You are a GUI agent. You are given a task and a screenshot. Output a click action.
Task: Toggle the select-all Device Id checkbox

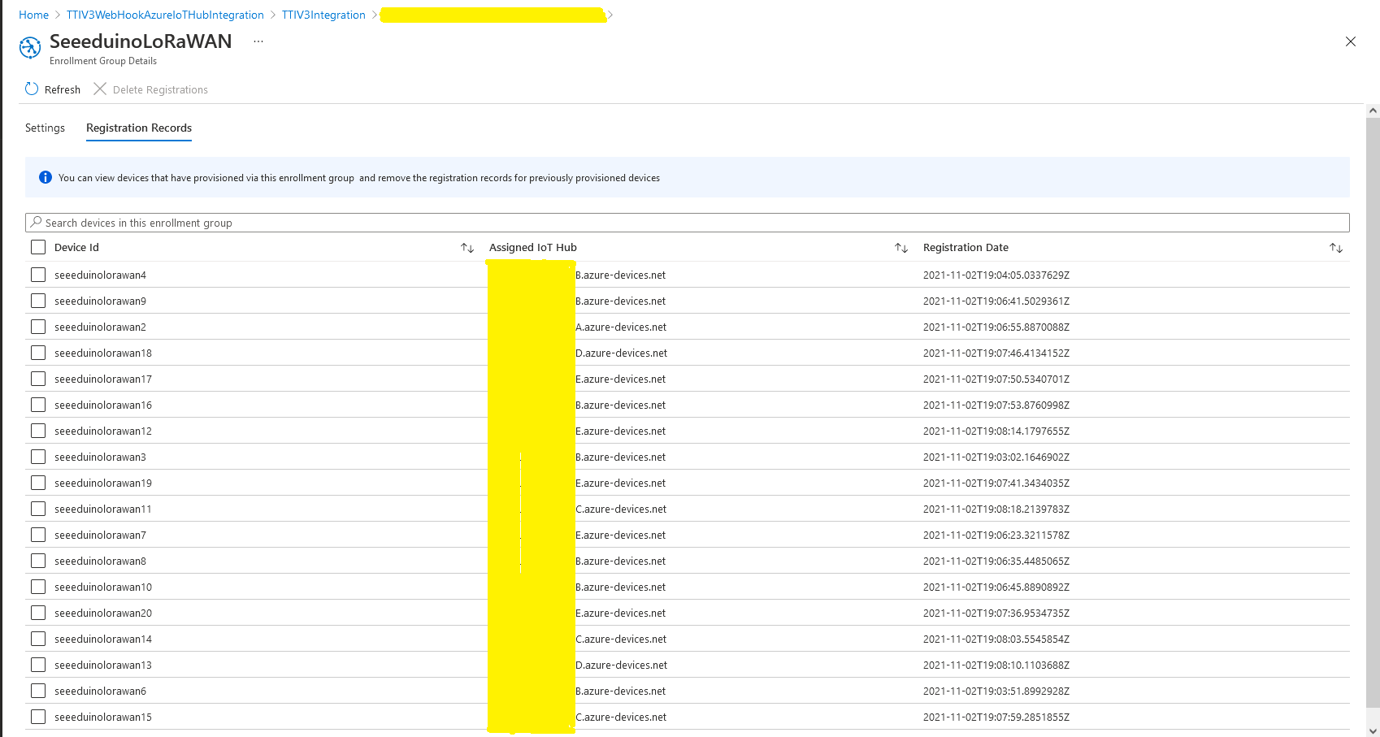click(x=38, y=247)
